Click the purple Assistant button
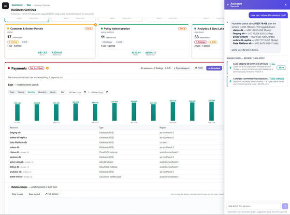The height and width of the screenshot is (215, 290). click(214, 68)
